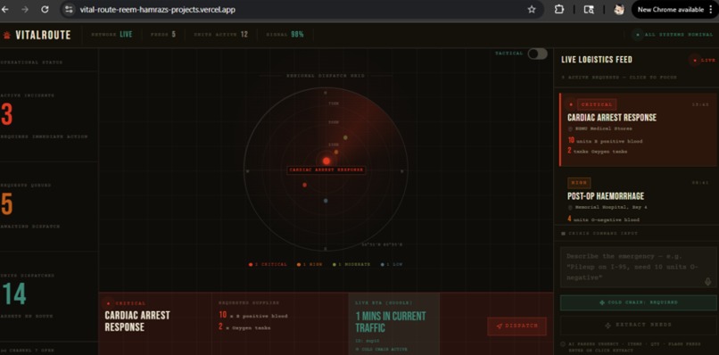The height and width of the screenshot is (355, 719).
Task: Select the red critical dot lower-left of radar center
Action: point(304,185)
